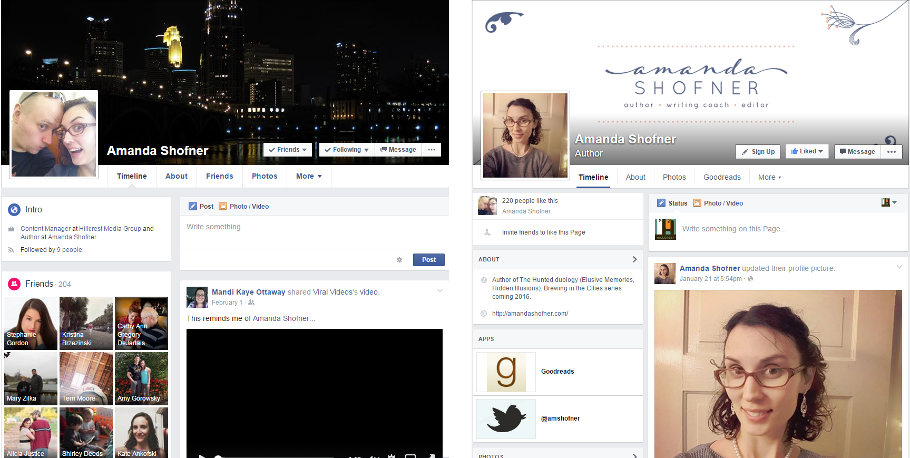The width and height of the screenshot is (910, 458).
Task: Open the Following dropdown button
Action: point(347,150)
